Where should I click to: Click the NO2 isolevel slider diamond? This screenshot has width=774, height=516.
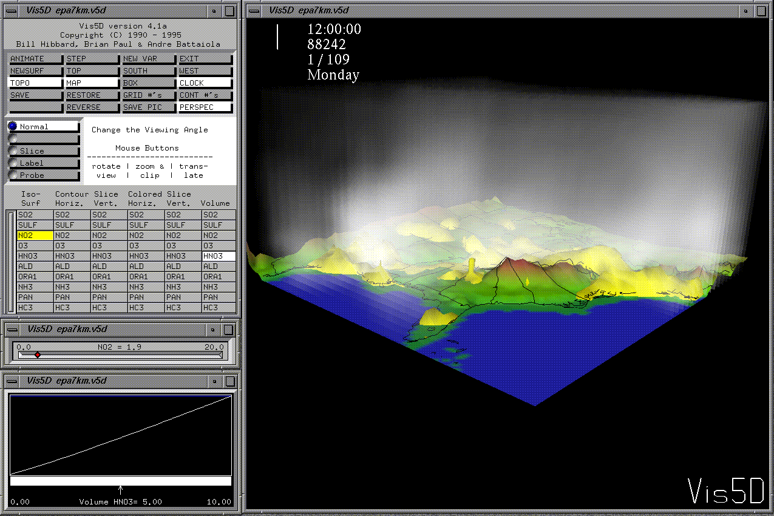point(37,355)
